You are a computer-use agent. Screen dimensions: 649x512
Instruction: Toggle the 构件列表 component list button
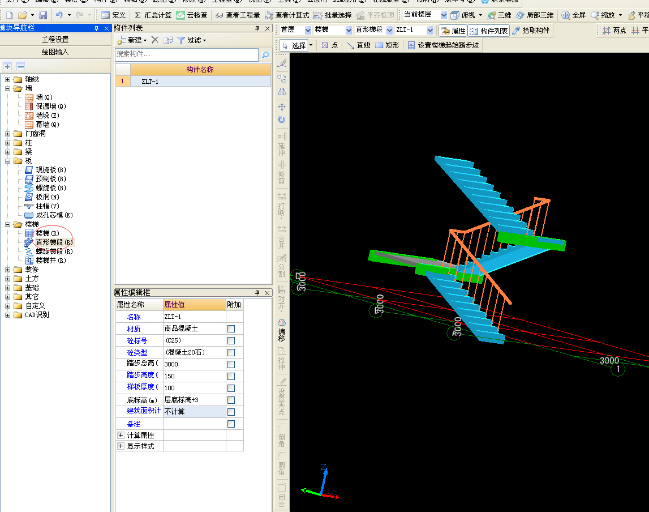(x=489, y=31)
